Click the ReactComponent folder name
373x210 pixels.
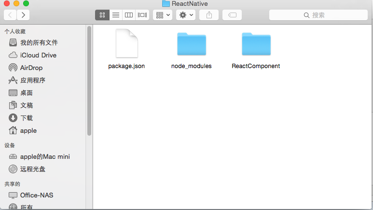256,66
